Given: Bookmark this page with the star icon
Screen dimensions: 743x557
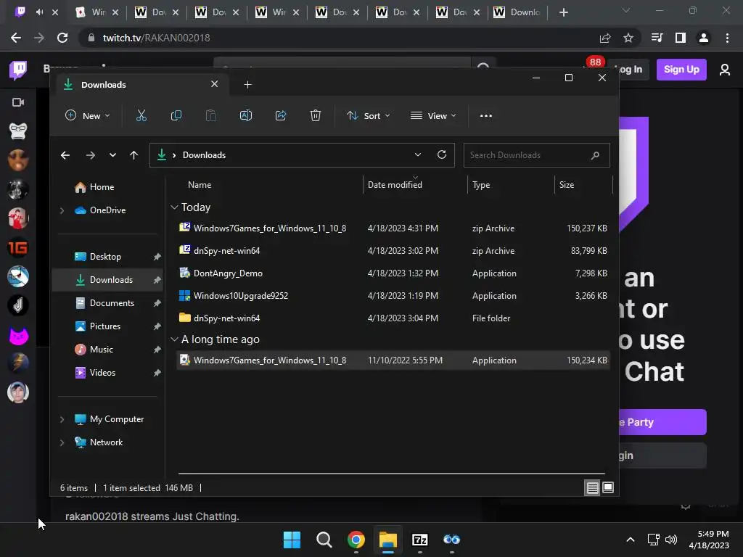Looking at the screenshot, I should (628, 38).
